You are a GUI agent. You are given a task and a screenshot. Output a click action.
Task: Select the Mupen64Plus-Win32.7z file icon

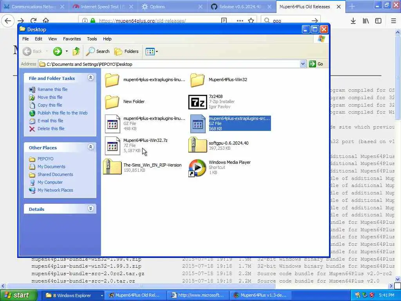pos(112,146)
